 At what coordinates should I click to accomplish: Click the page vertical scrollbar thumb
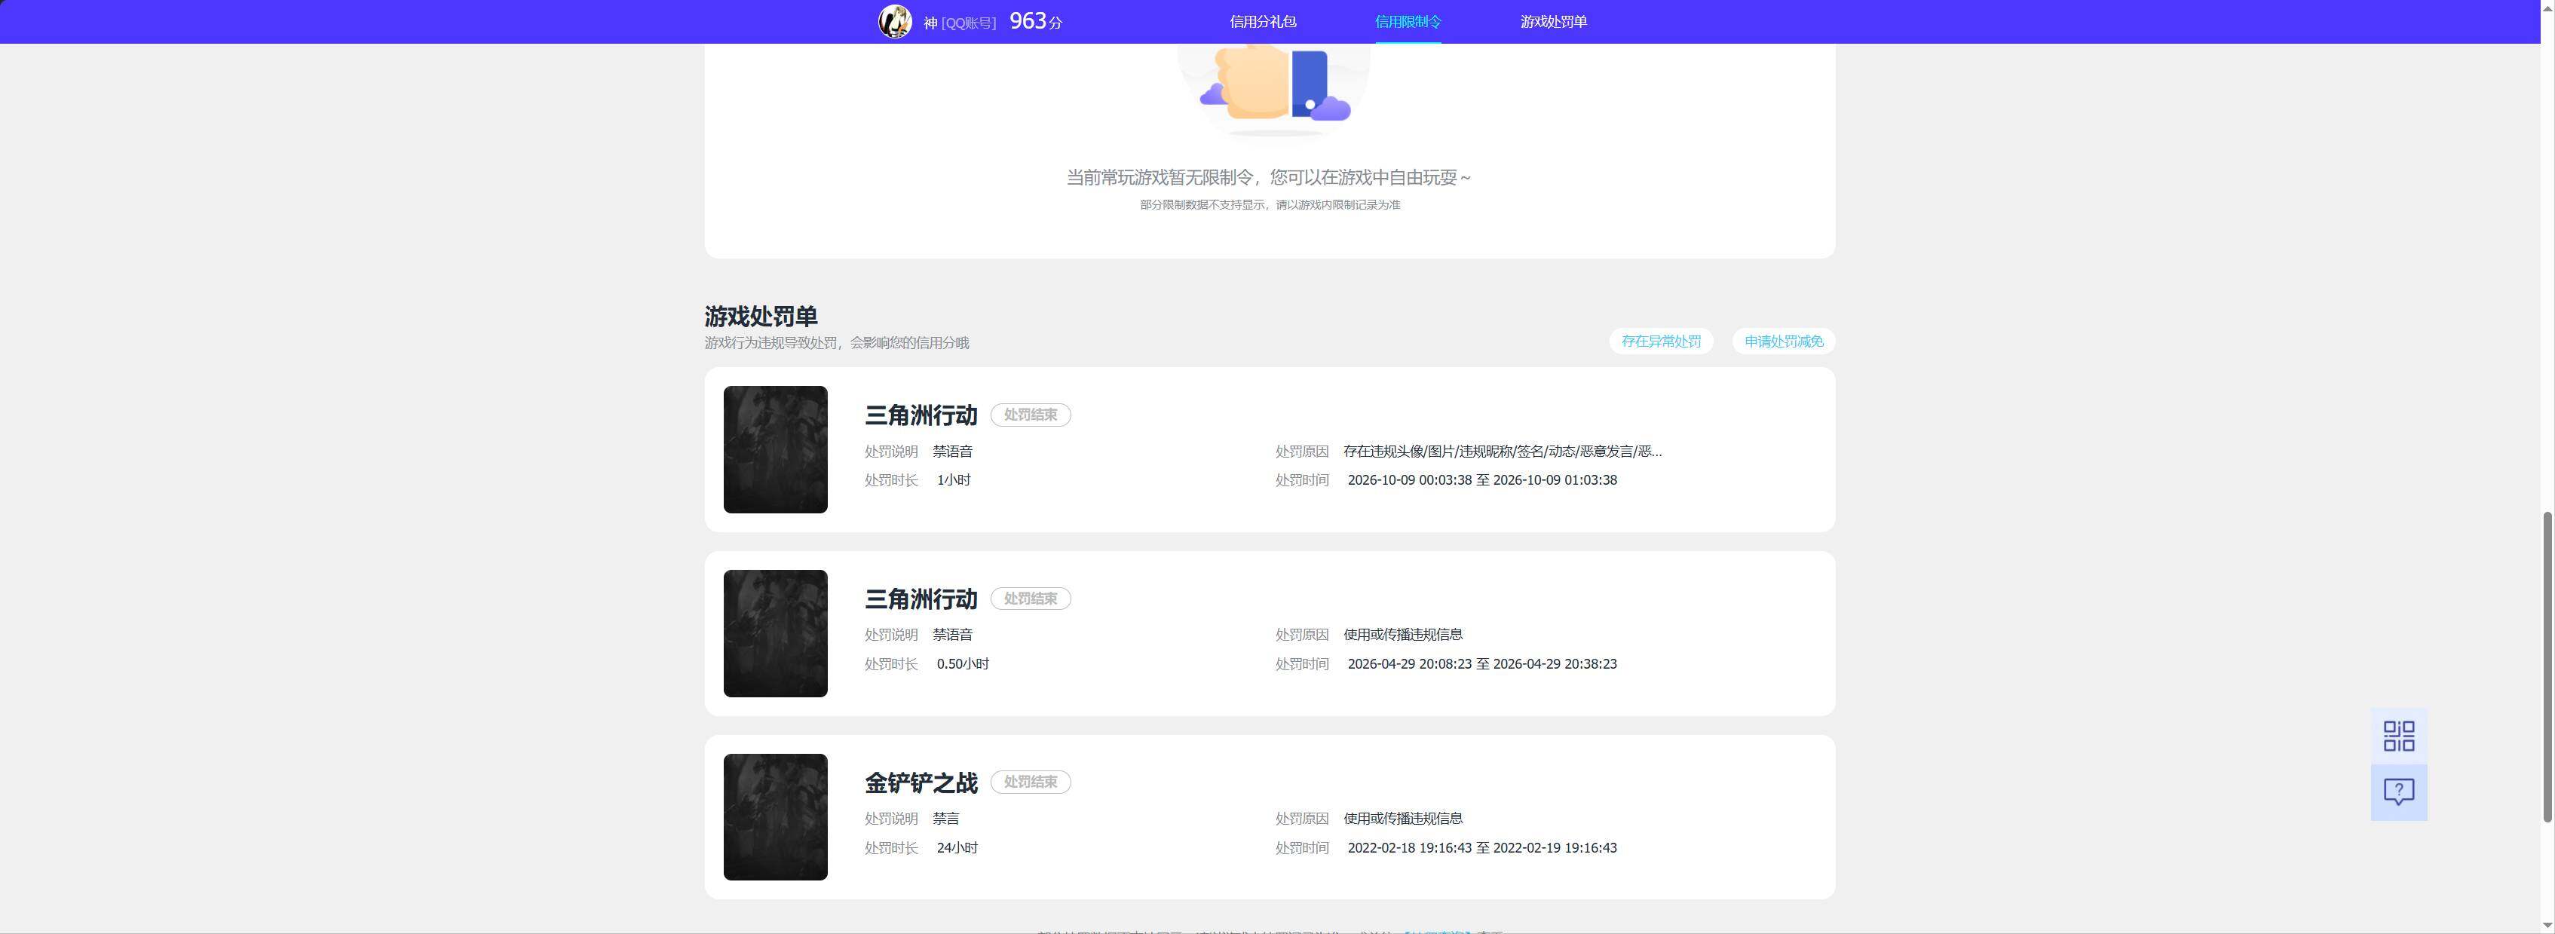[2547, 666]
